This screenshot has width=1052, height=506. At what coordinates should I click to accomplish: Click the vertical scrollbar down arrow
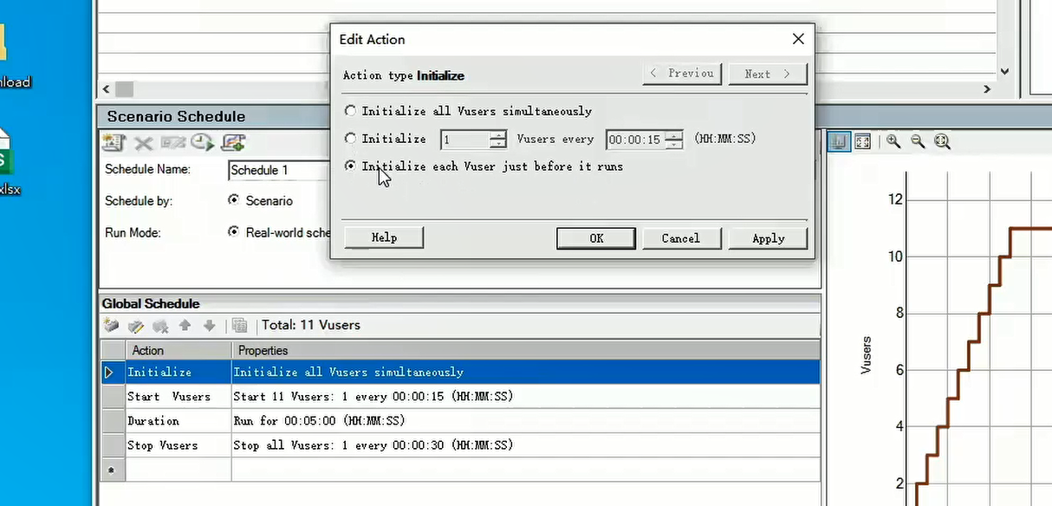tap(1004, 72)
